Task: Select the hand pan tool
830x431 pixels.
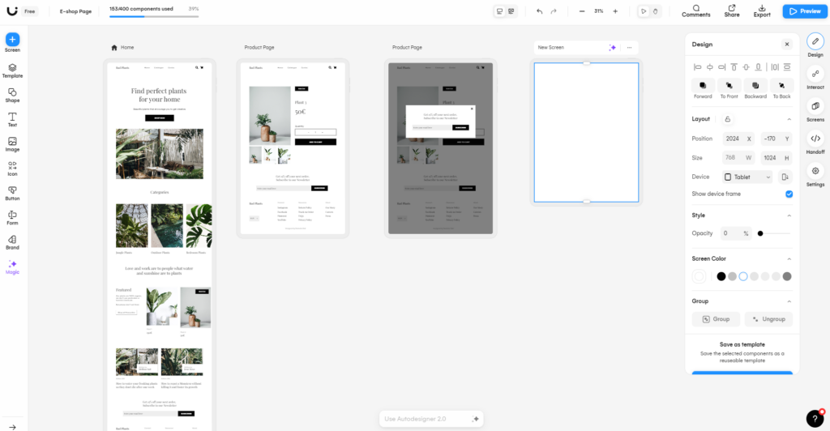Action: click(655, 11)
